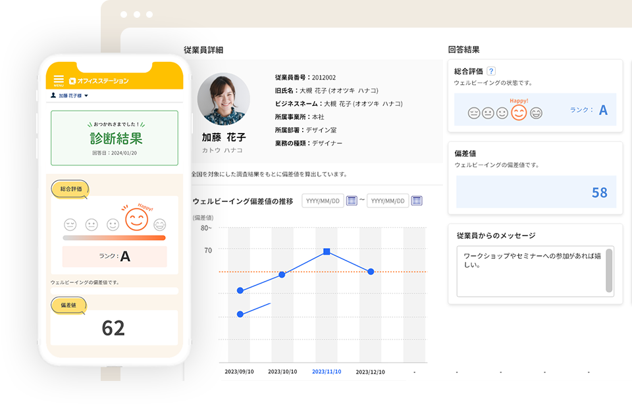Screen dimensions: 632x404
Task: Click 所属部署: デザイン室 line
Action: click(x=305, y=130)
